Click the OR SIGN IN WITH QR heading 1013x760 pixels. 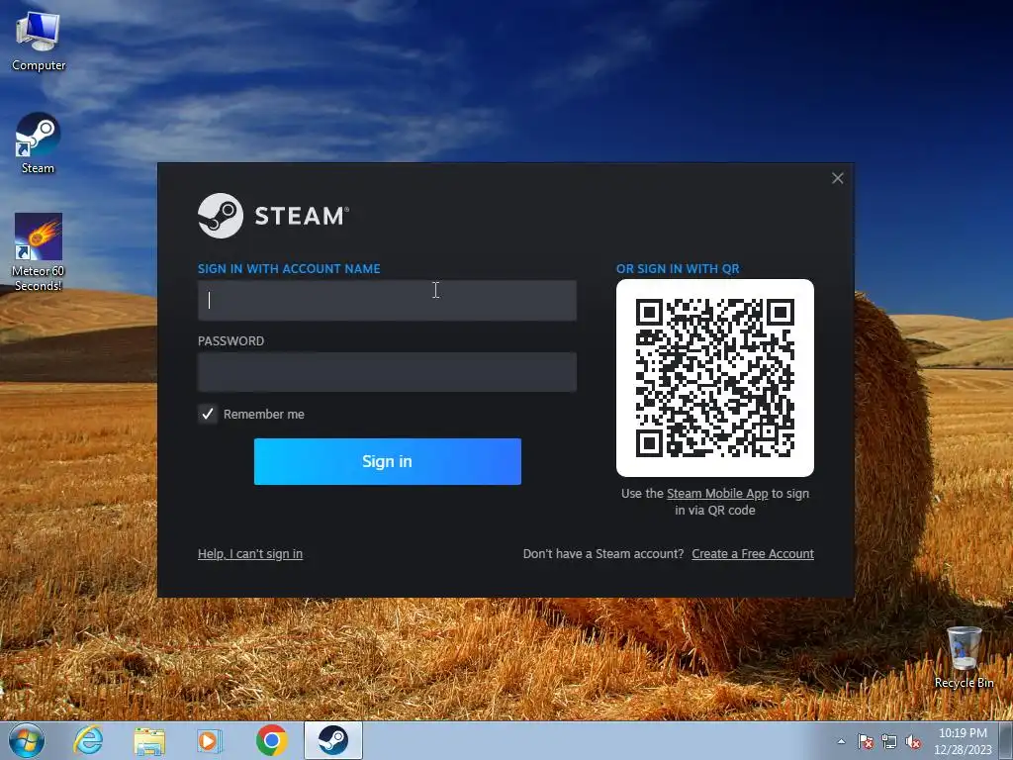(678, 269)
